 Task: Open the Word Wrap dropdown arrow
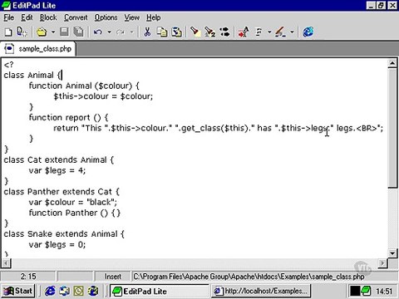pyautogui.click(x=269, y=32)
